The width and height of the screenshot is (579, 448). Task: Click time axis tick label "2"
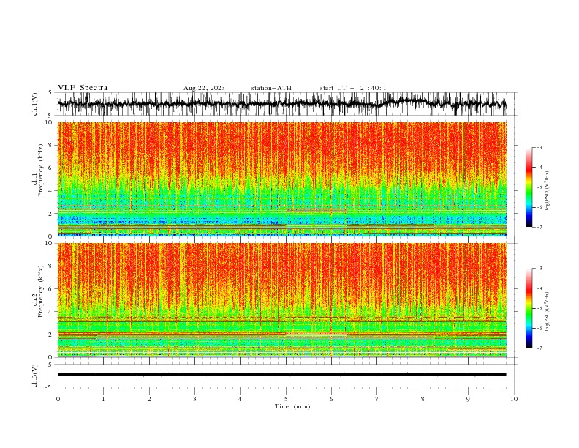click(x=149, y=399)
